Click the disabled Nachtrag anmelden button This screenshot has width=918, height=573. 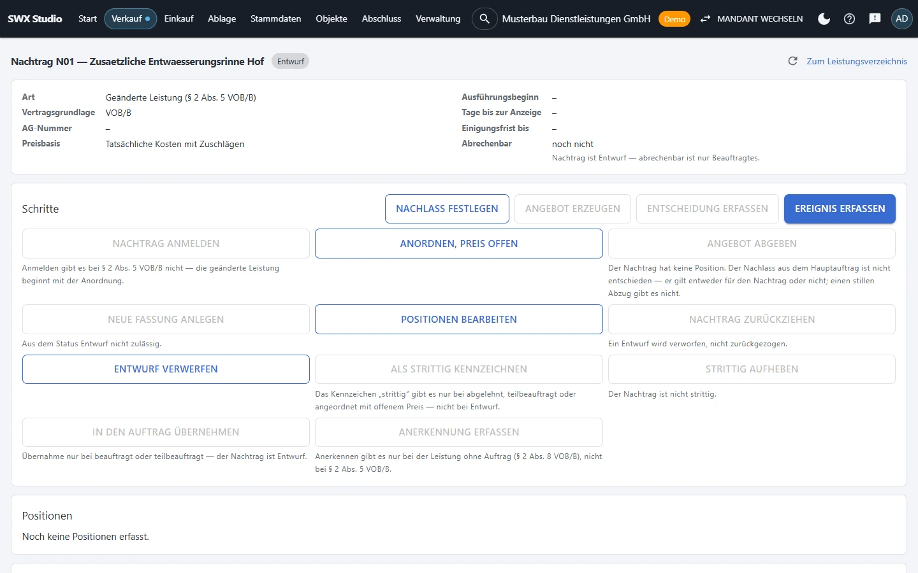tap(166, 244)
